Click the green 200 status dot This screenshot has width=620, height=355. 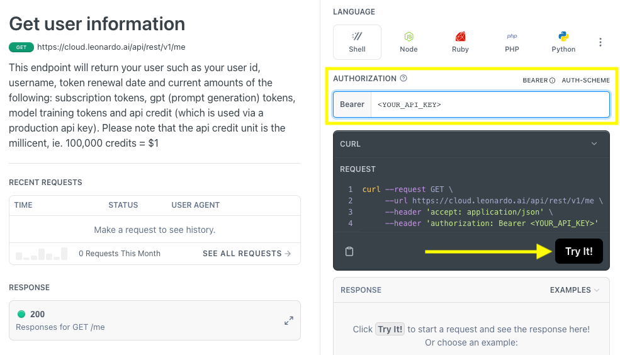21,314
